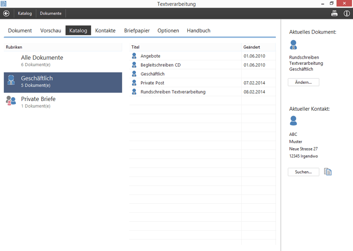This screenshot has width=353, height=251.
Task: Select the Briefpapier tab
Action: click(x=137, y=30)
